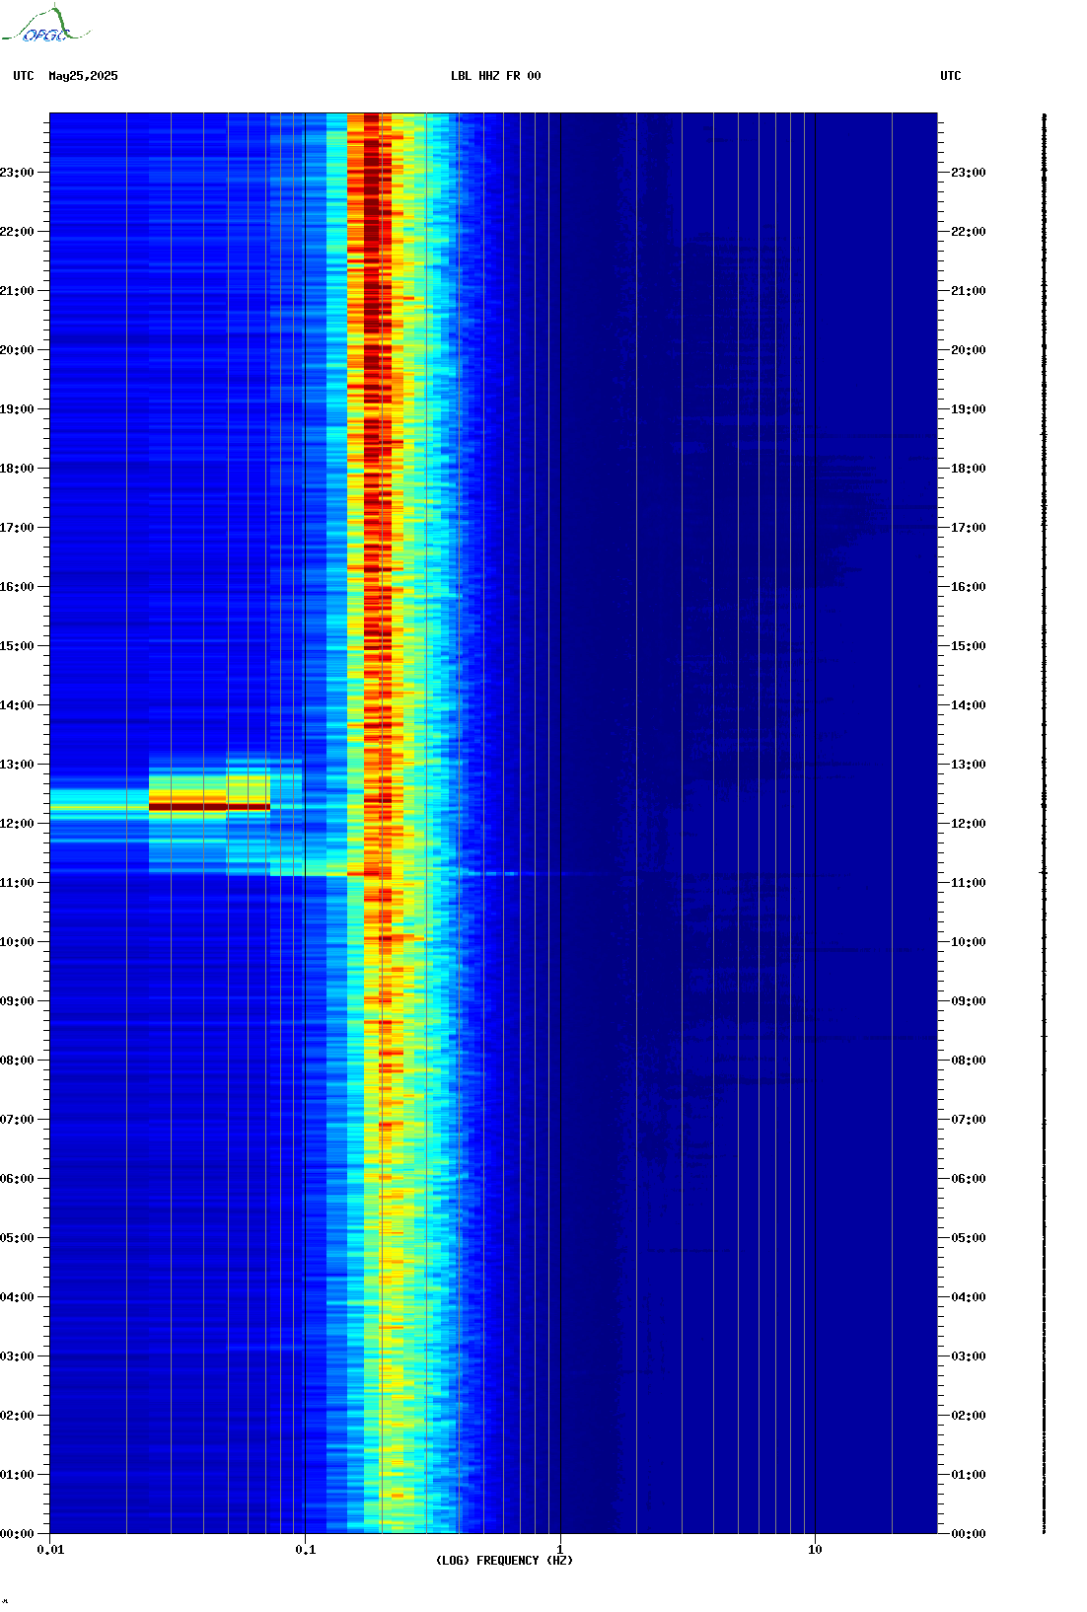Click the 10 Hz frequency axis label
This screenshot has height=1612, width=1087.
(815, 1550)
